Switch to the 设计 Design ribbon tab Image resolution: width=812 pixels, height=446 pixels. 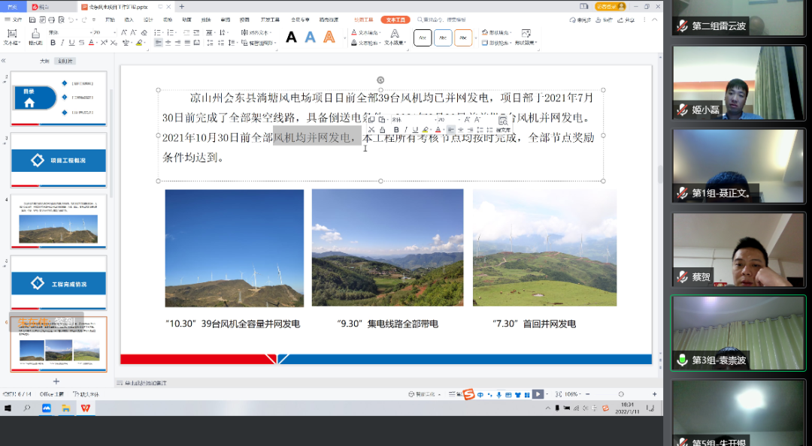pos(148,20)
